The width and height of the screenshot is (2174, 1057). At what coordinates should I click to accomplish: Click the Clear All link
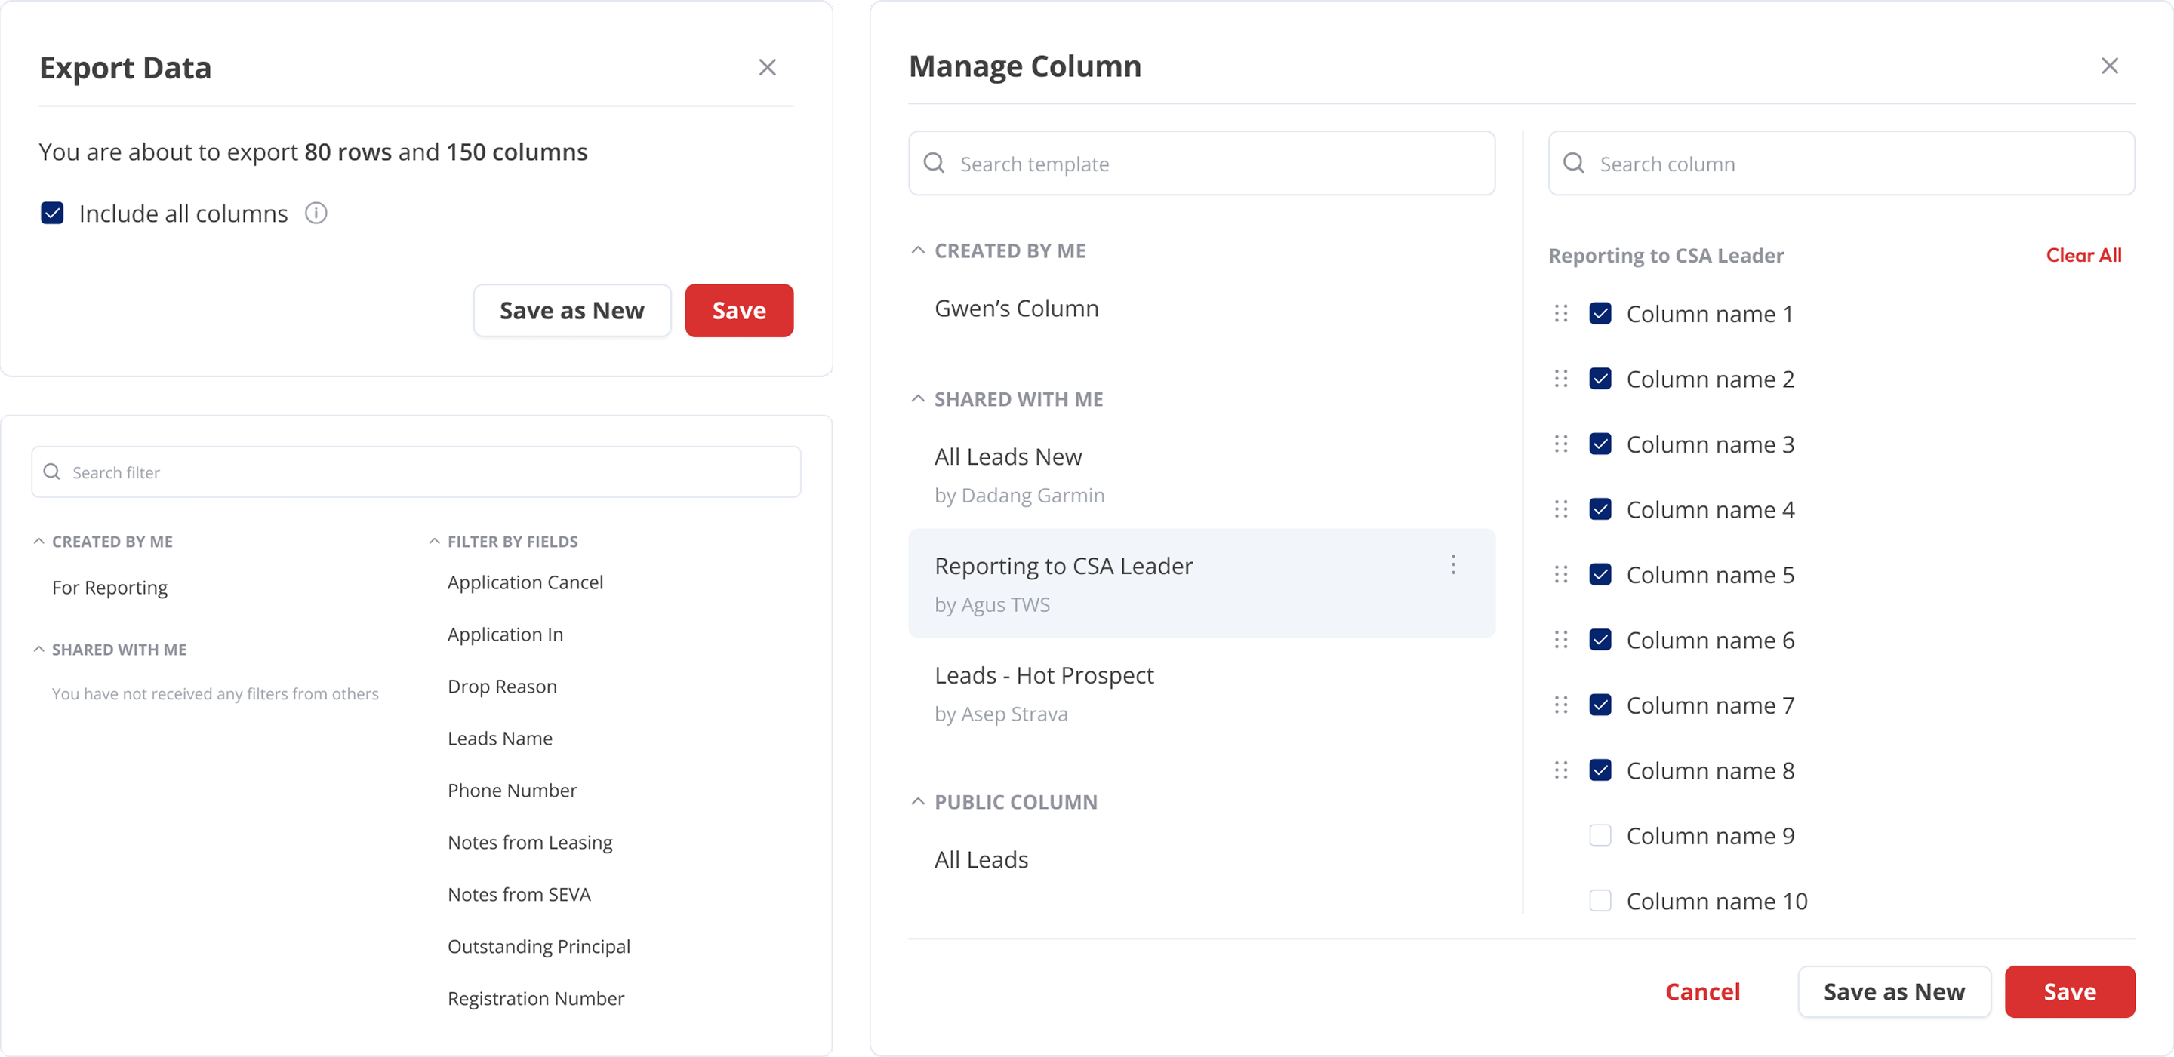[2083, 255]
